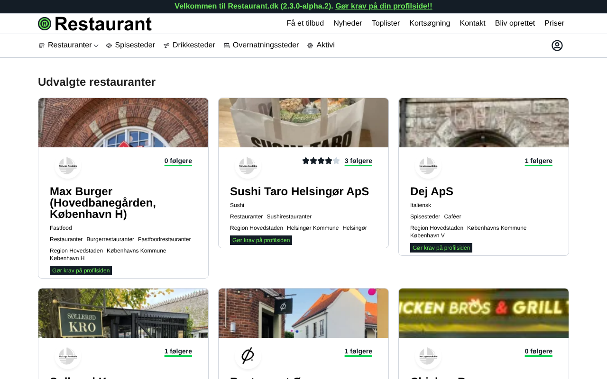The height and width of the screenshot is (379, 607).
Task: View Dej ApS 1 følgere
Action: pos(539,161)
